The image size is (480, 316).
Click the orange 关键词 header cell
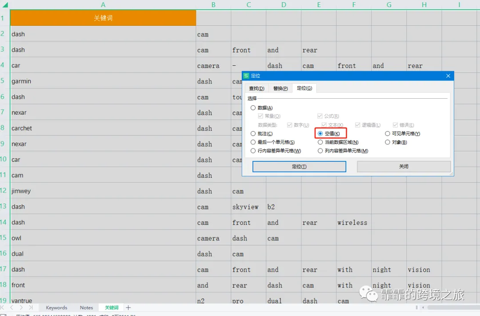pos(103,18)
